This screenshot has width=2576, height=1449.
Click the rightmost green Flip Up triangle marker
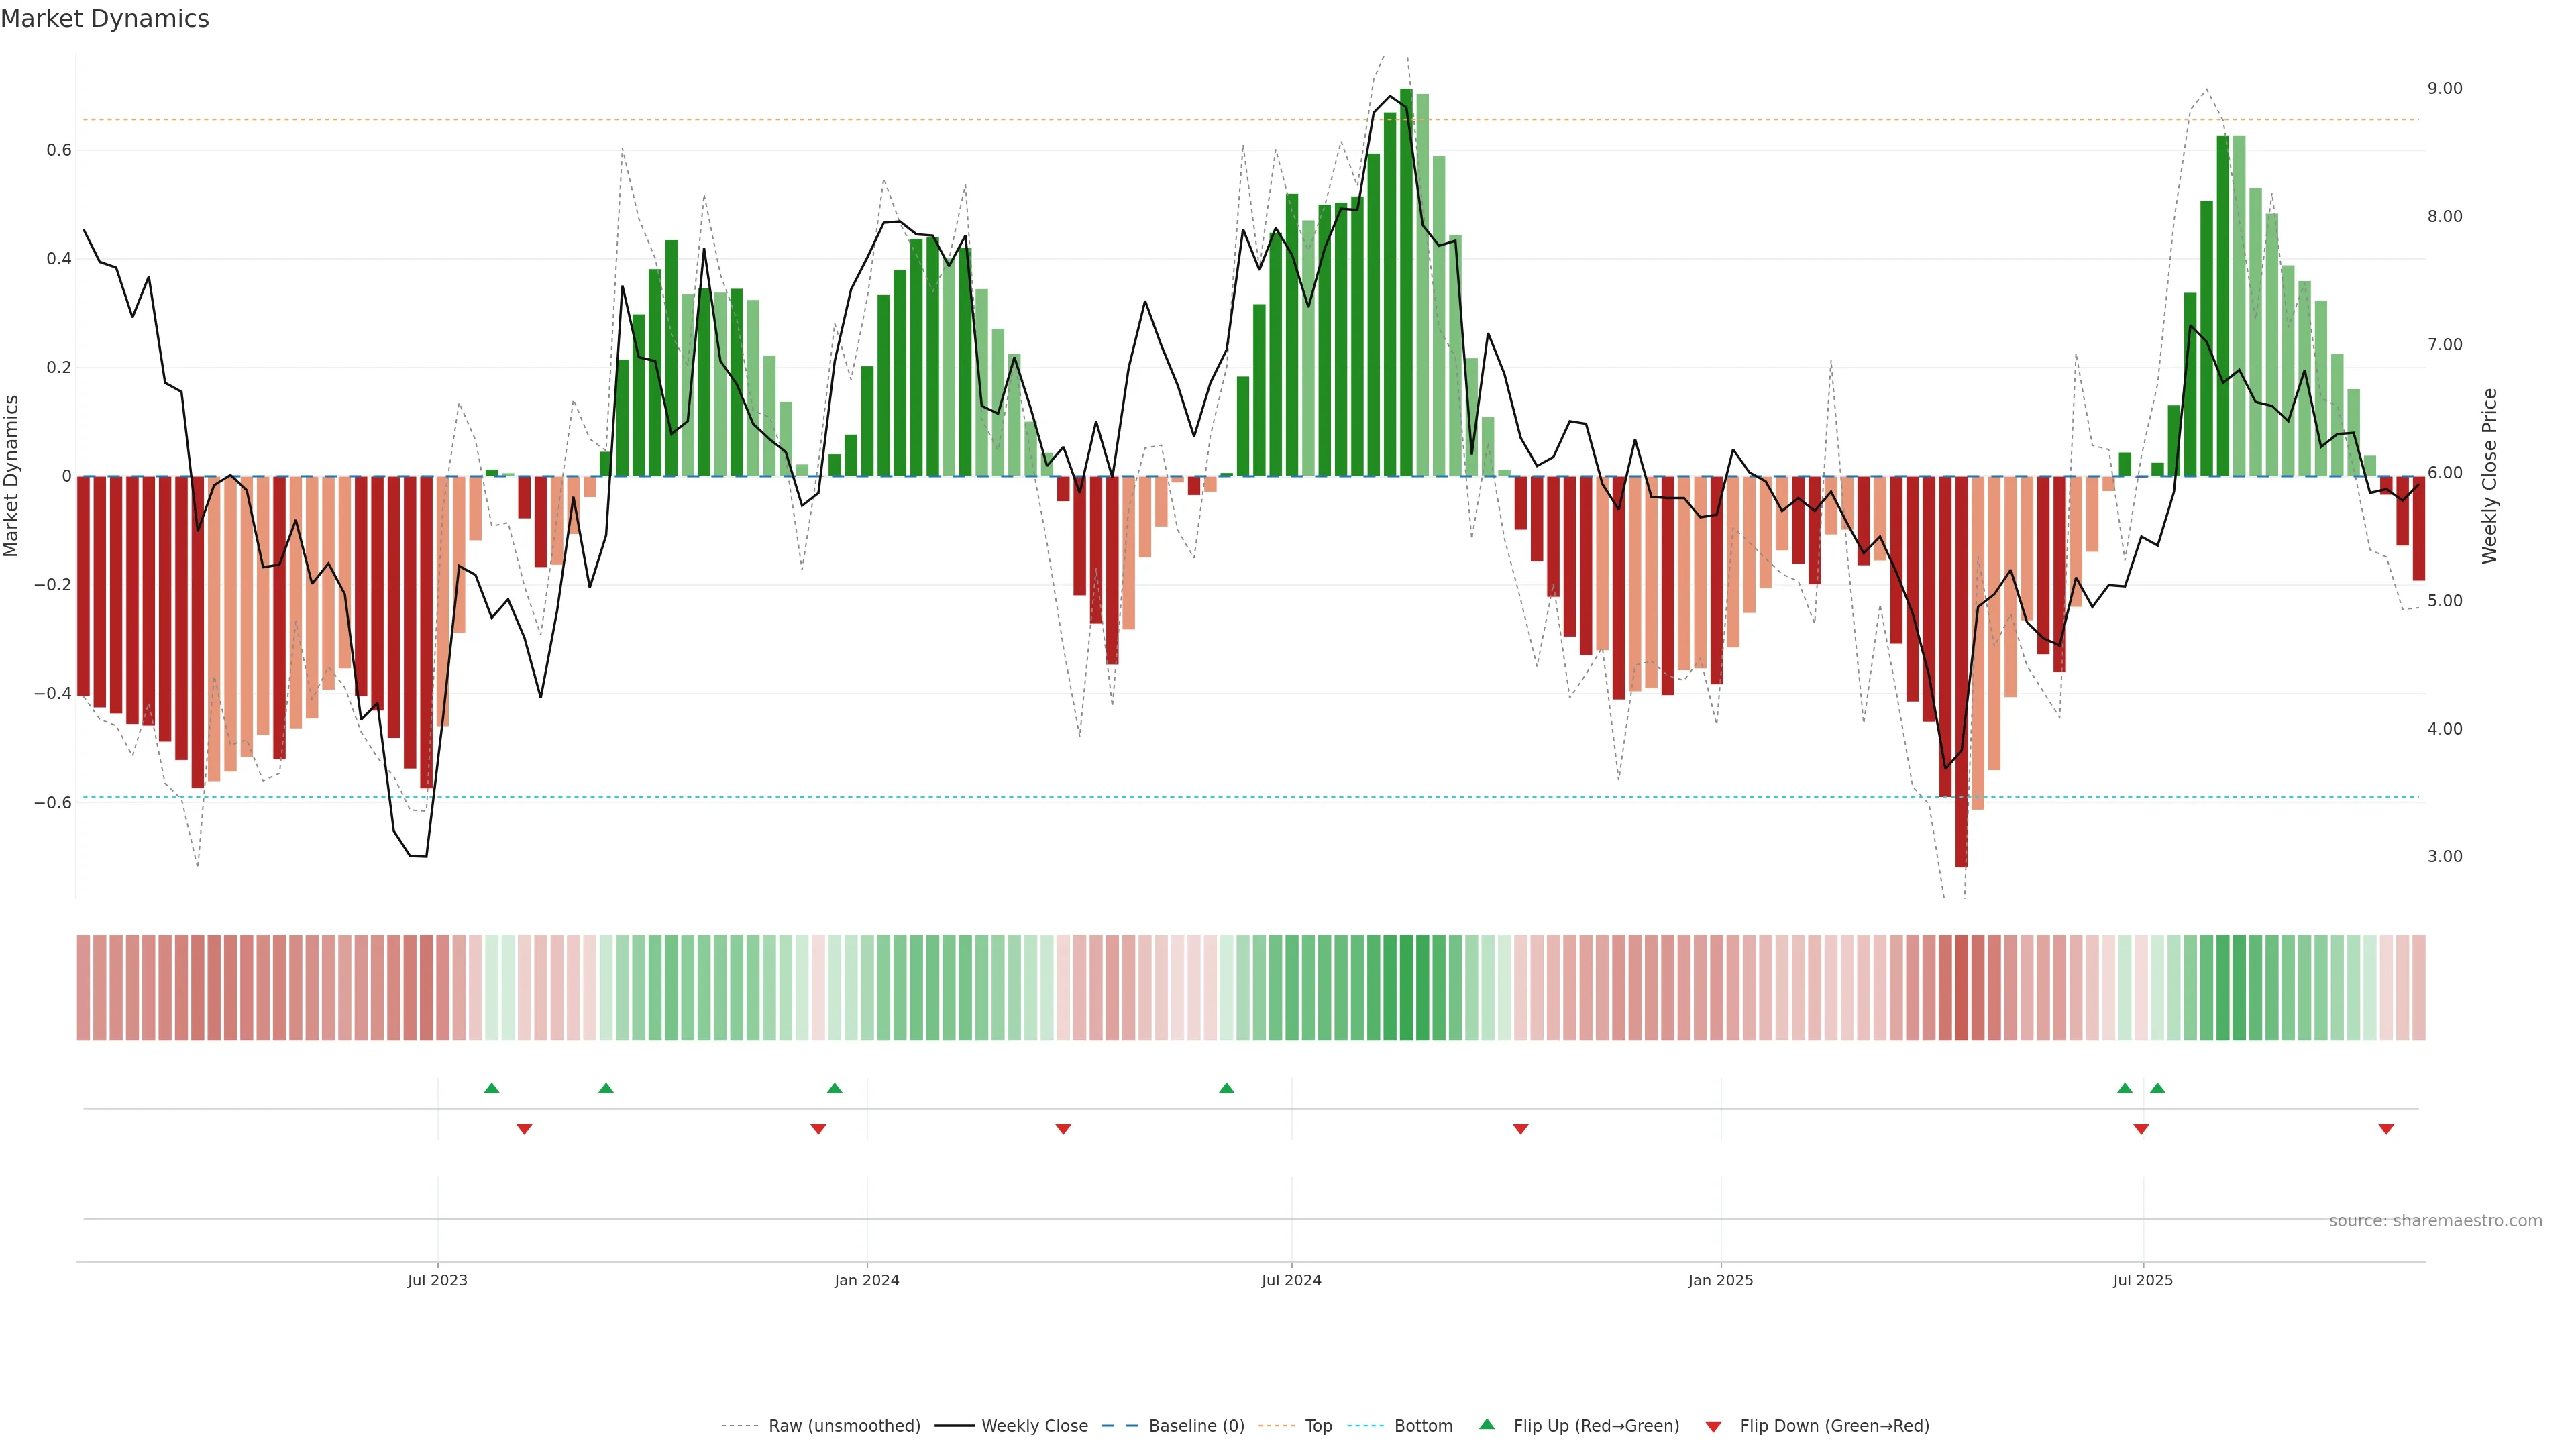2157,1088
